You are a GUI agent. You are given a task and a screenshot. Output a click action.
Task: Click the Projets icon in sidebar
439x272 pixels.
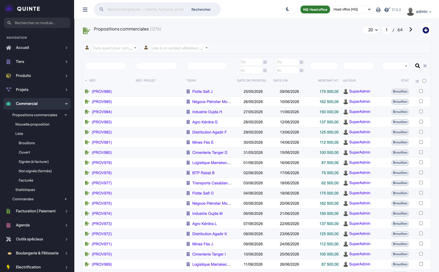(x=9, y=89)
